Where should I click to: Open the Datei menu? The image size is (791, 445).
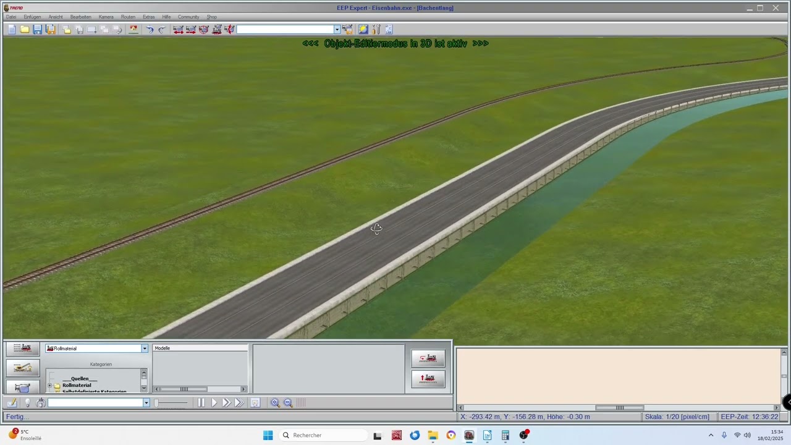11,17
